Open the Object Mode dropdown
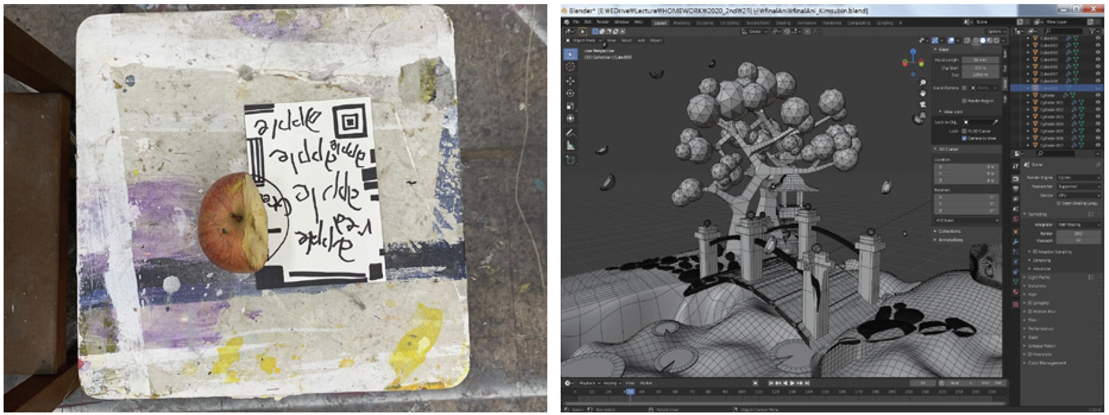The width and height of the screenshot is (1109, 415). tap(583, 40)
